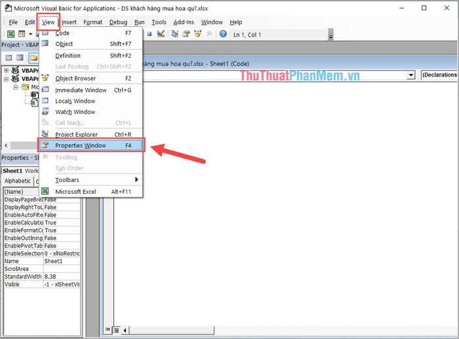Image resolution: width=459 pixels, height=339 pixels.
Task: Open Object Browser from View menu
Action: pos(90,79)
